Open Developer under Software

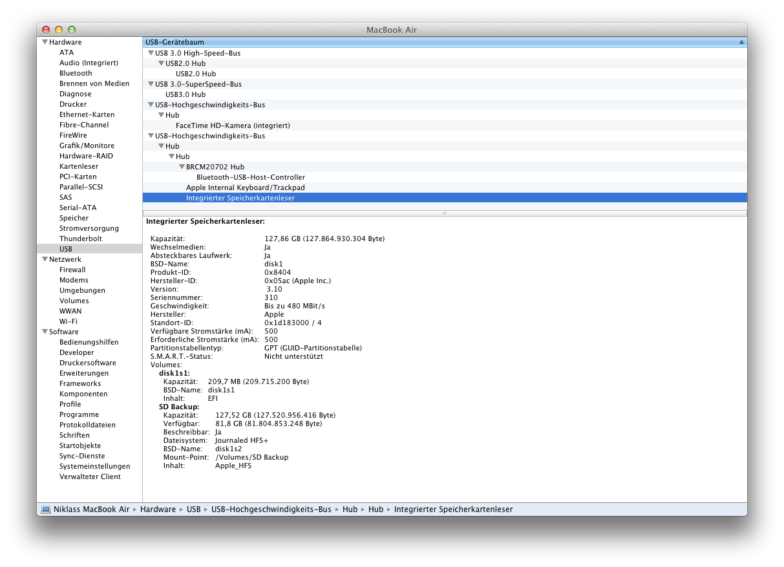(77, 352)
